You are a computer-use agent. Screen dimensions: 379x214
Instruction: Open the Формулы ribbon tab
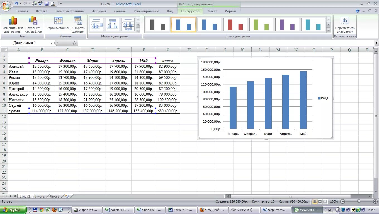[99, 11]
